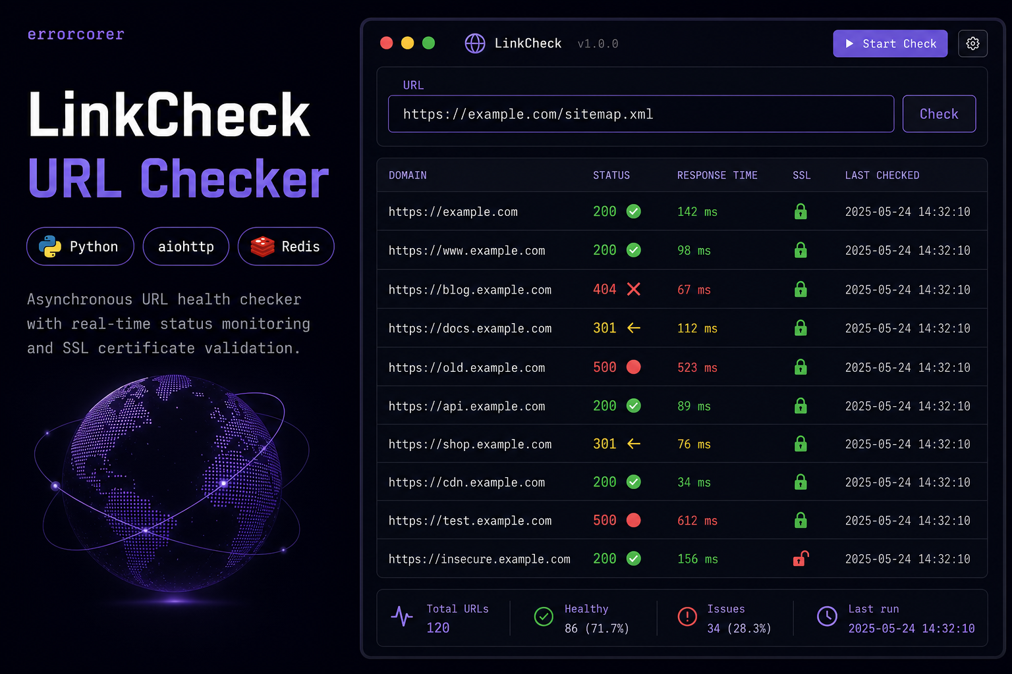Click the green SSL padlock for cdn.example.com
The width and height of the screenshot is (1012, 674).
801,482
